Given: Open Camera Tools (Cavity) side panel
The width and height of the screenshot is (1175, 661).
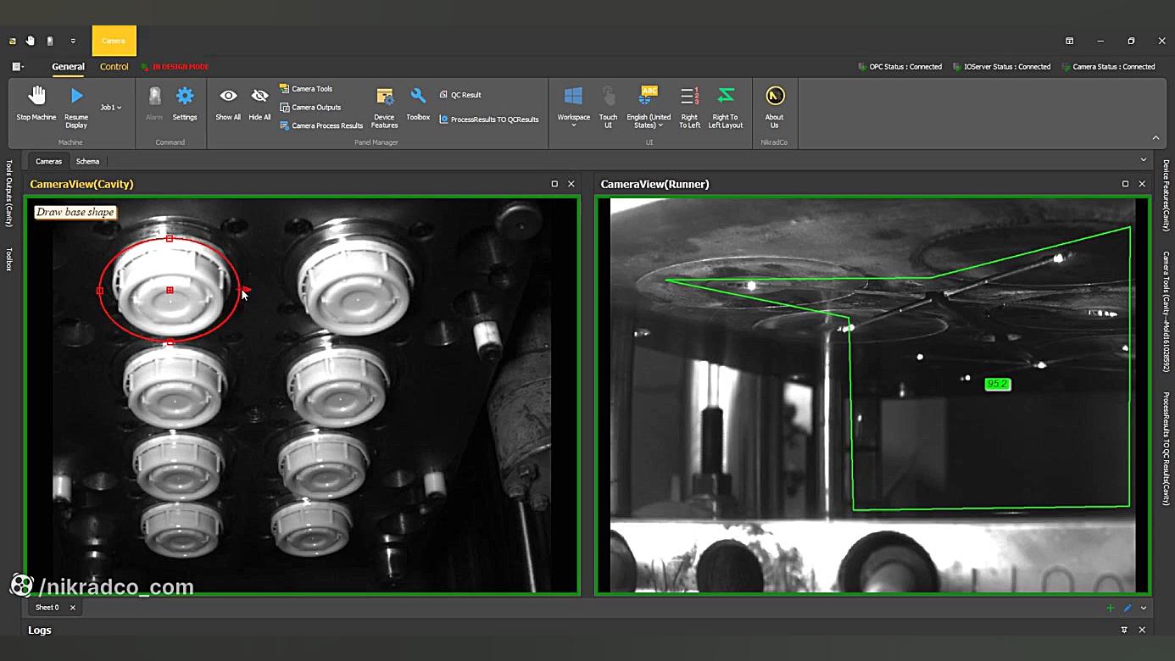Looking at the screenshot, I should click(1167, 312).
